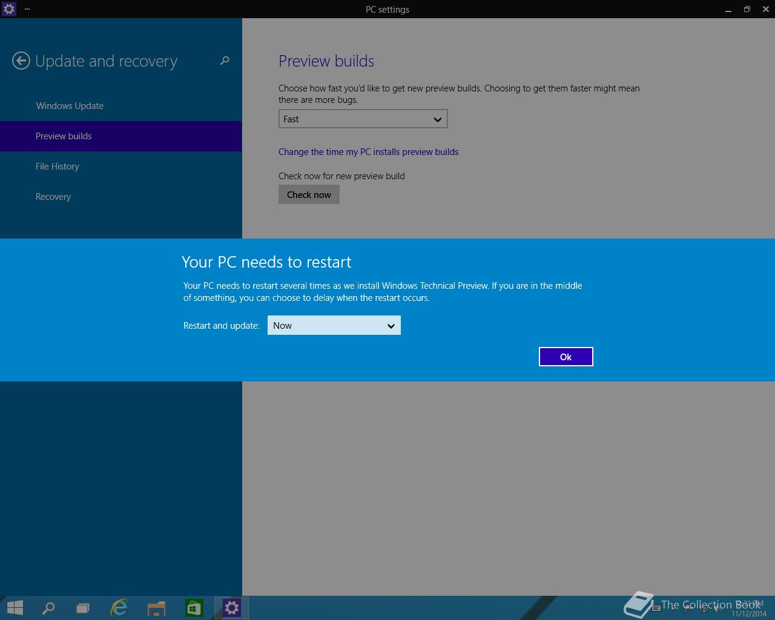
Task: Open the title bar ellipsis menu
Action: click(27, 9)
